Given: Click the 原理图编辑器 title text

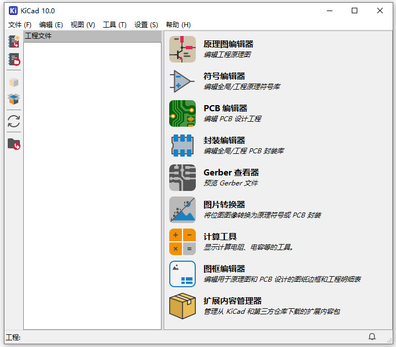Looking at the screenshot, I should click(228, 44).
